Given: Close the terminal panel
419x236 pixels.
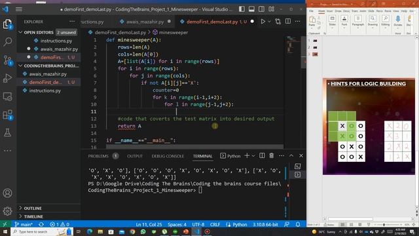Looking at the screenshot, I should tap(301, 156).
